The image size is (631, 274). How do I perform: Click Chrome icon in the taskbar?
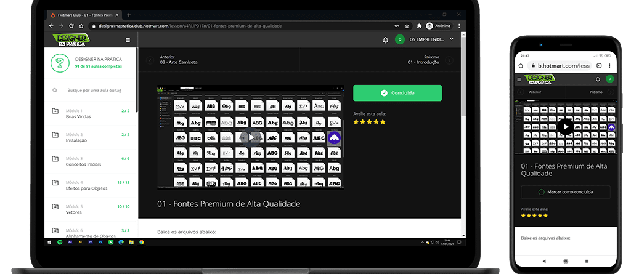click(141, 243)
